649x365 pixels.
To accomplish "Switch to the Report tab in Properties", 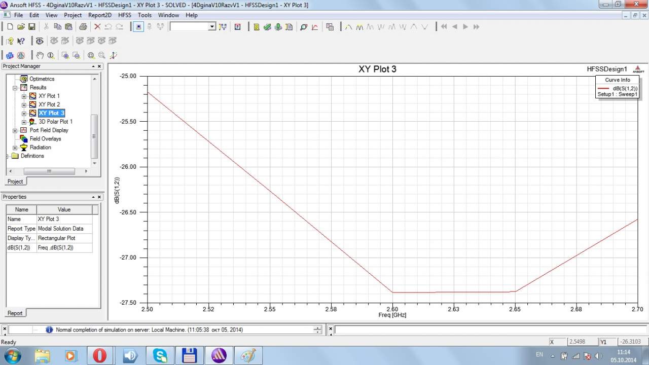I will pos(15,313).
